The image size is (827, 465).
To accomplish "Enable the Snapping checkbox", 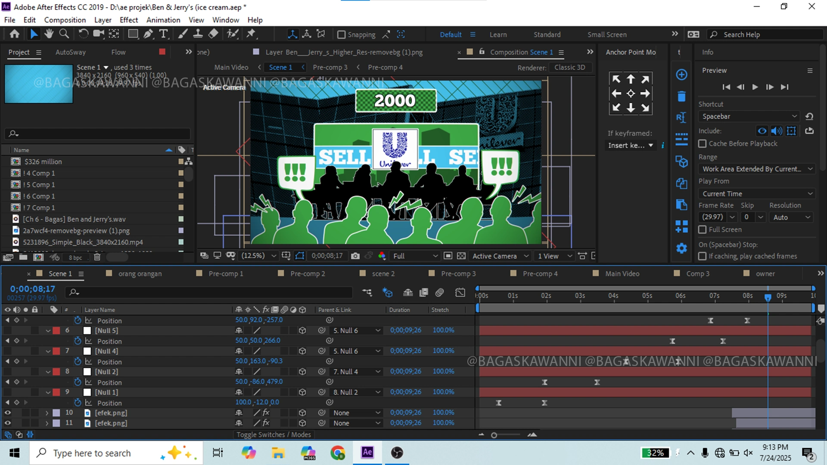I will tap(341, 34).
